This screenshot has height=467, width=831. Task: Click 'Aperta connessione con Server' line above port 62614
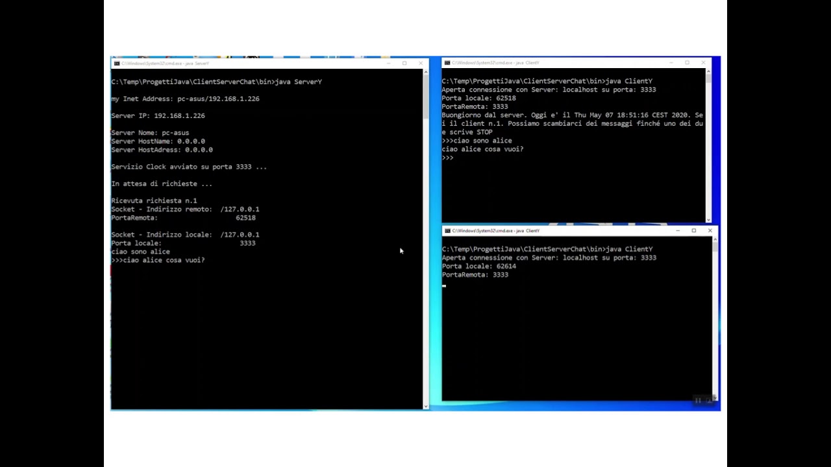click(x=549, y=257)
